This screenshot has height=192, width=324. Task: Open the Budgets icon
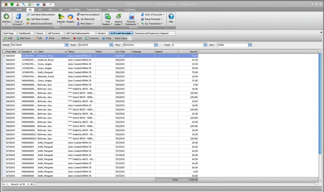[70, 17]
